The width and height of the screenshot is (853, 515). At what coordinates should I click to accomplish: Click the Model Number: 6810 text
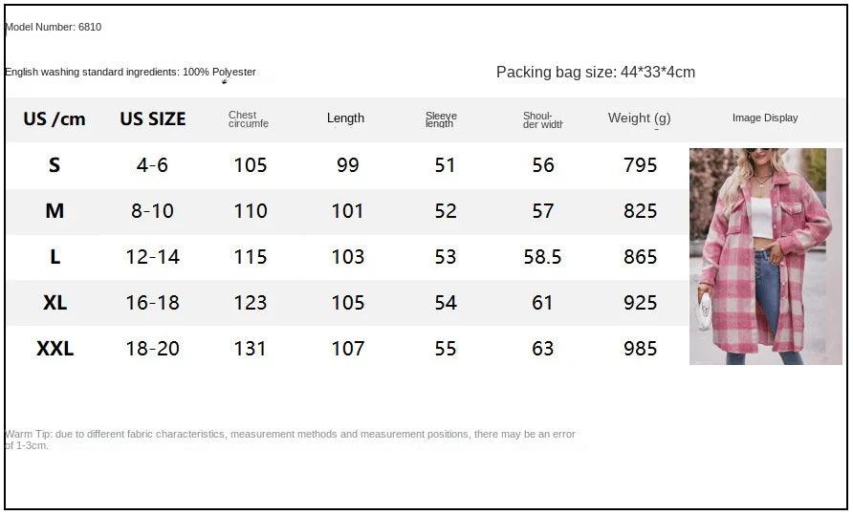54,27
